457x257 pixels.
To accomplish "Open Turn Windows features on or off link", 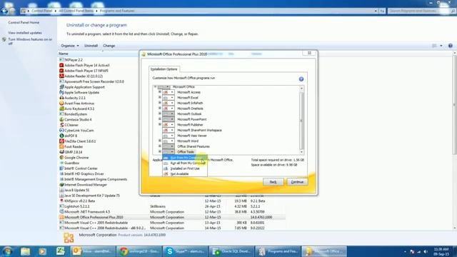I will pyautogui.click(x=30, y=41).
